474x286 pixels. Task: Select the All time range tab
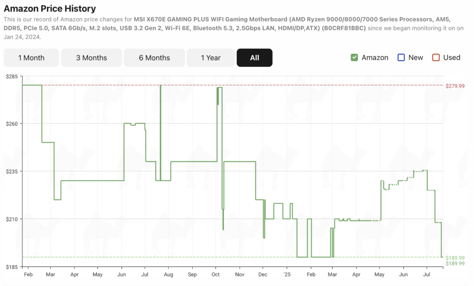(x=255, y=57)
